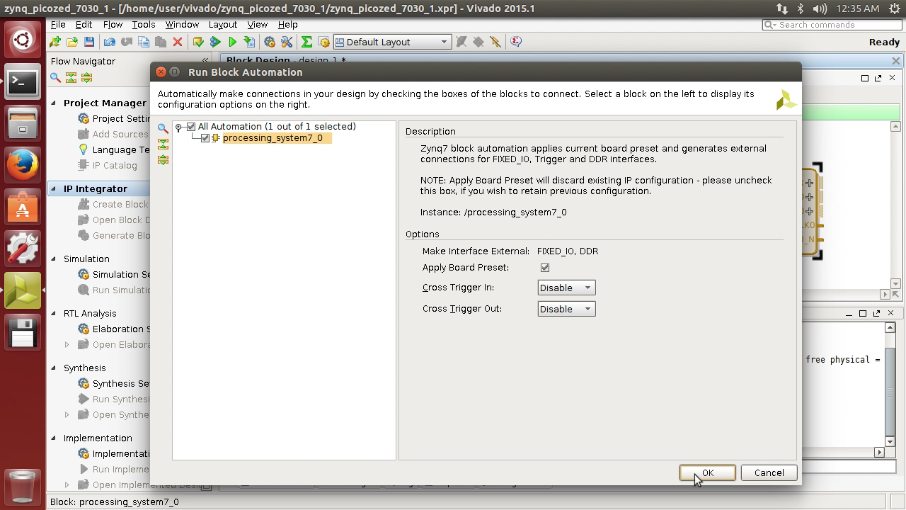Select processing_system7_0 tree item
The height and width of the screenshot is (510, 906).
(x=273, y=138)
